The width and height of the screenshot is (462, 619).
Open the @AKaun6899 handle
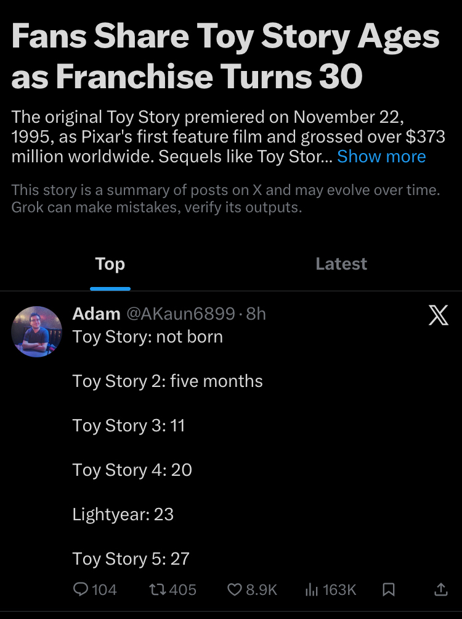click(x=181, y=314)
